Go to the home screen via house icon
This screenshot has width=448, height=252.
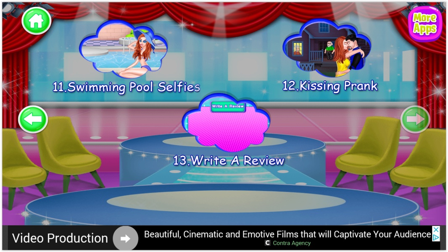click(x=36, y=21)
